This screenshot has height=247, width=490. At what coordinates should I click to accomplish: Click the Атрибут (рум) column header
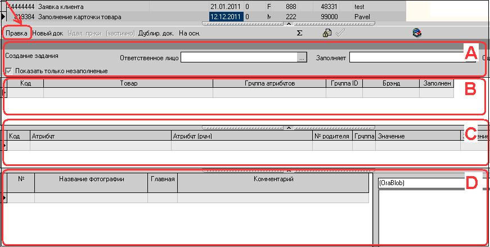(242, 136)
